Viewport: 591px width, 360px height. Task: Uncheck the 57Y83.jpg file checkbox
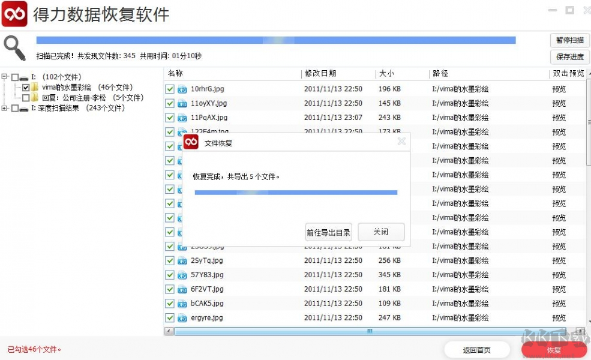[x=170, y=275]
